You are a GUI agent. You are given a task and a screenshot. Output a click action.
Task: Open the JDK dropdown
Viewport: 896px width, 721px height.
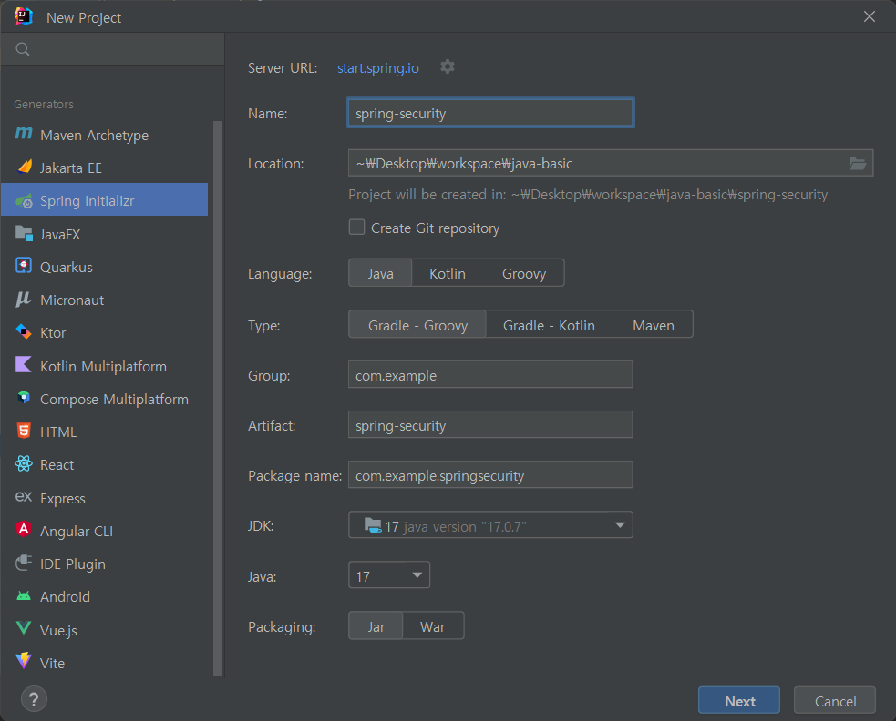[490, 525]
